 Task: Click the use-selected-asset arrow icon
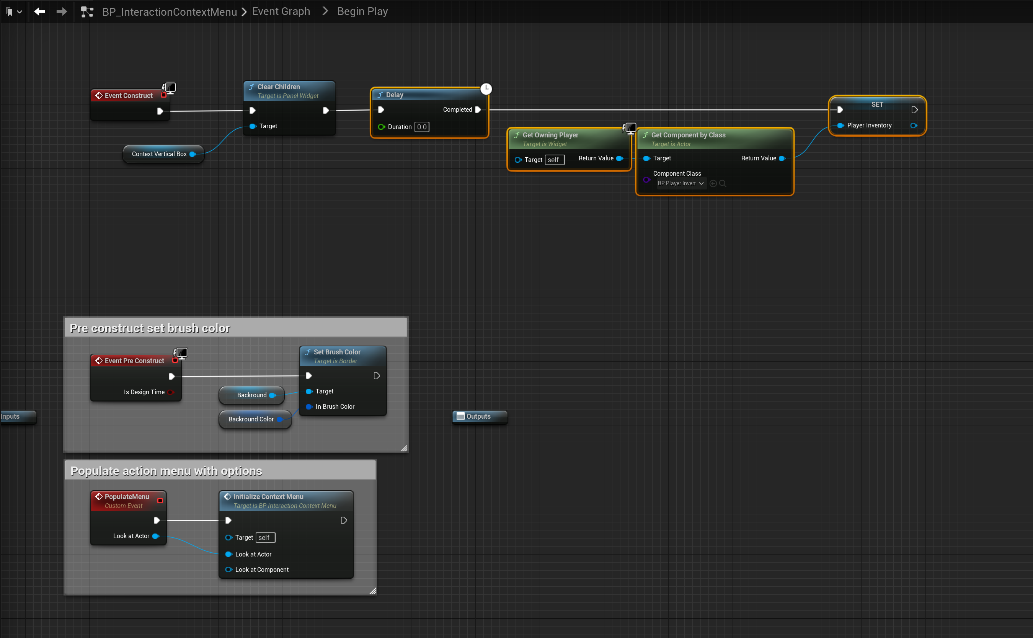[x=713, y=184]
